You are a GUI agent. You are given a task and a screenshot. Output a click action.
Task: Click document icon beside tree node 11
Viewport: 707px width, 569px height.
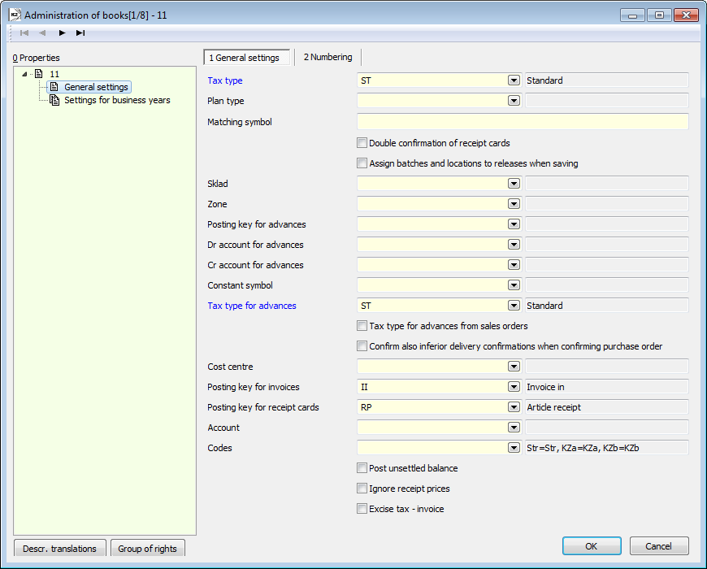click(x=39, y=73)
